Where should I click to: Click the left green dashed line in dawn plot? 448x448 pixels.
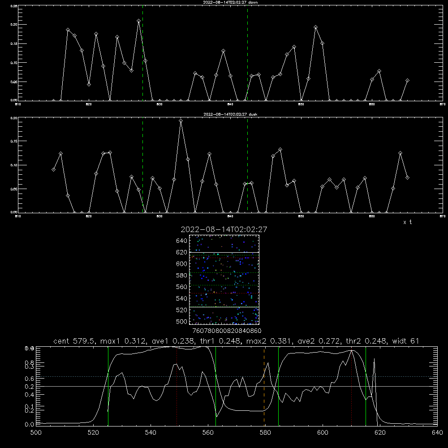[x=142, y=53]
